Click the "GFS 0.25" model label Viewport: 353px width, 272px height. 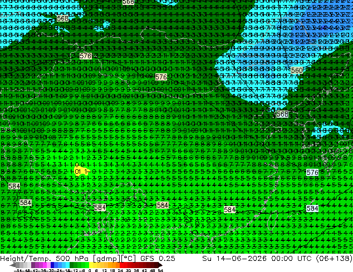pyautogui.click(x=158, y=258)
